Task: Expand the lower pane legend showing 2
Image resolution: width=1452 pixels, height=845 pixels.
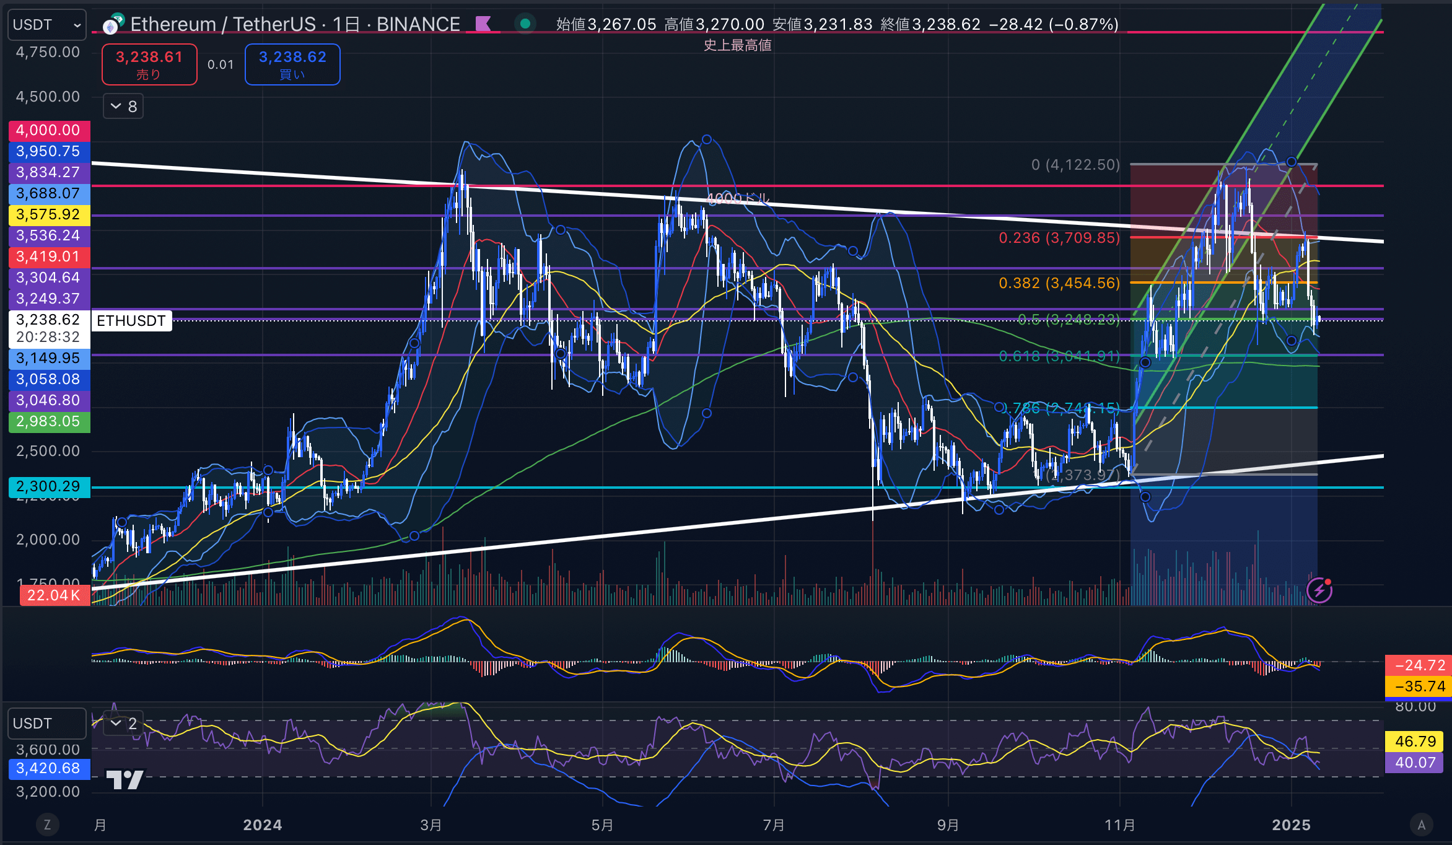Action: (x=123, y=723)
